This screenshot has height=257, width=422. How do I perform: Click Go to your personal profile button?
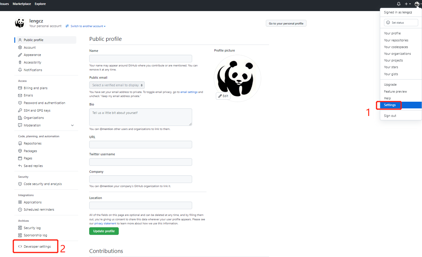(x=286, y=23)
